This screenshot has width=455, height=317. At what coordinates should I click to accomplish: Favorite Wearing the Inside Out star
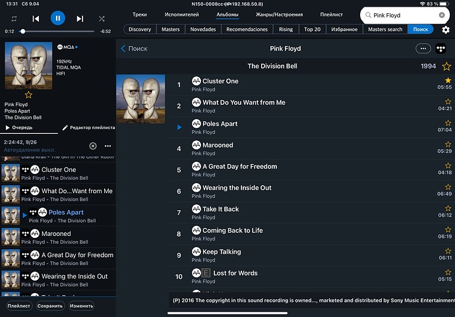pyautogui.click(x=448, y=187)
